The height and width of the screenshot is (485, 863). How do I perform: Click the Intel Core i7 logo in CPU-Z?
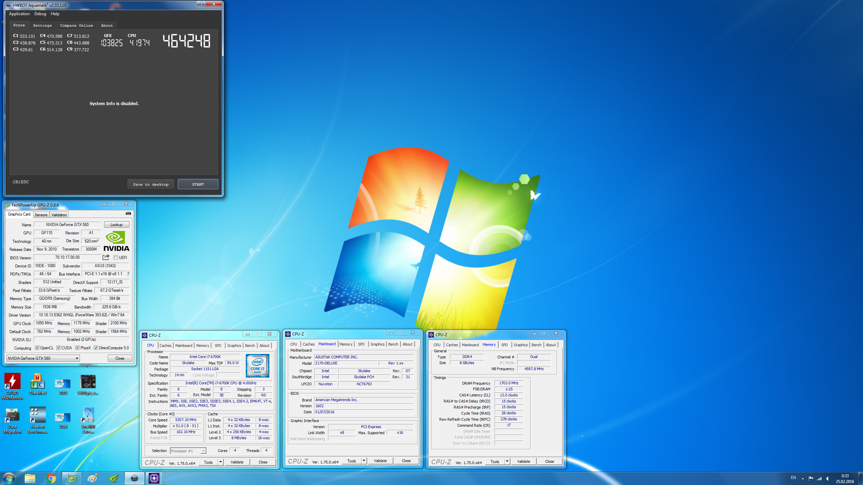click(x=257, y=365)
